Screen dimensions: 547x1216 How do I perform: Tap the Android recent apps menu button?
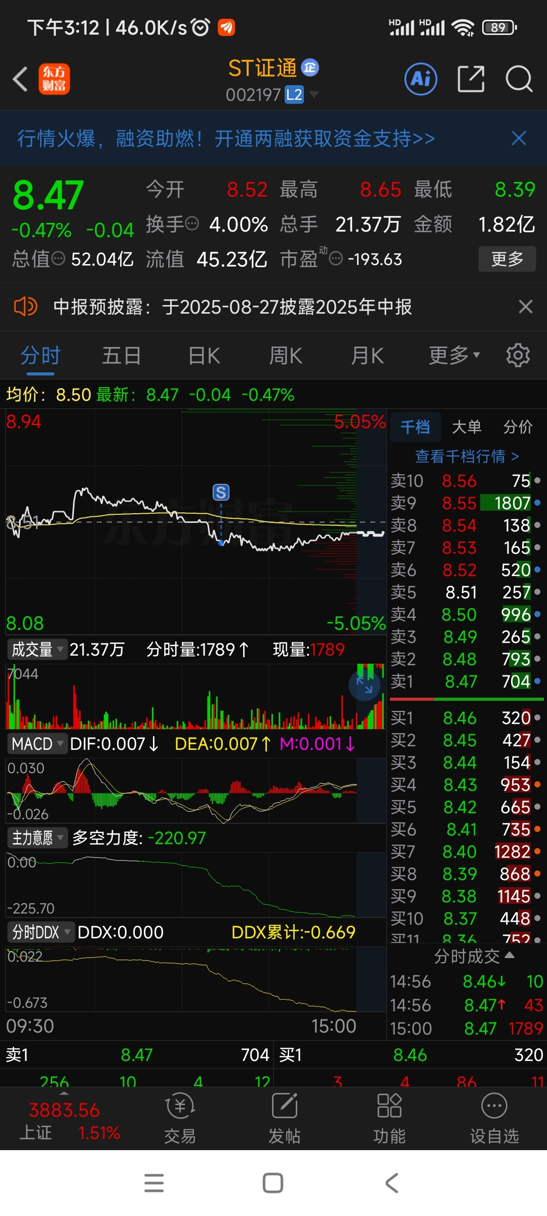[x=154, y=1183]
